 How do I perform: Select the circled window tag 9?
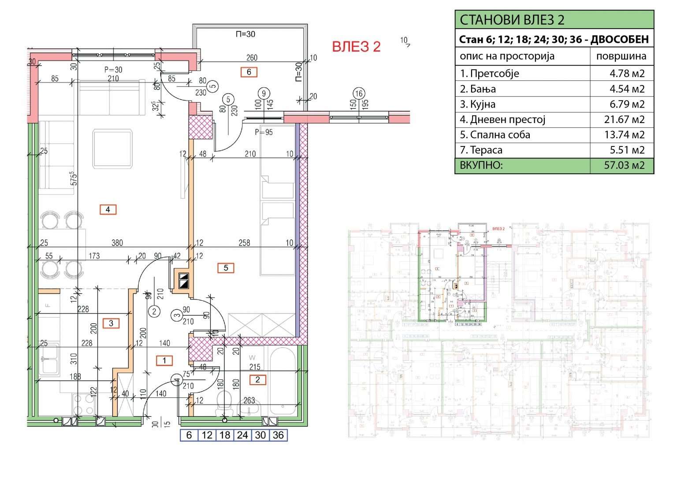pos(264,93)
